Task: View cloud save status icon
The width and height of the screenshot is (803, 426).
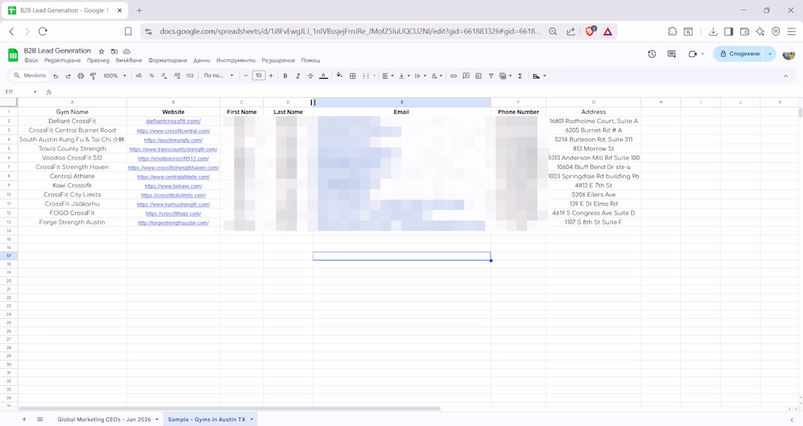Action: 127,51
